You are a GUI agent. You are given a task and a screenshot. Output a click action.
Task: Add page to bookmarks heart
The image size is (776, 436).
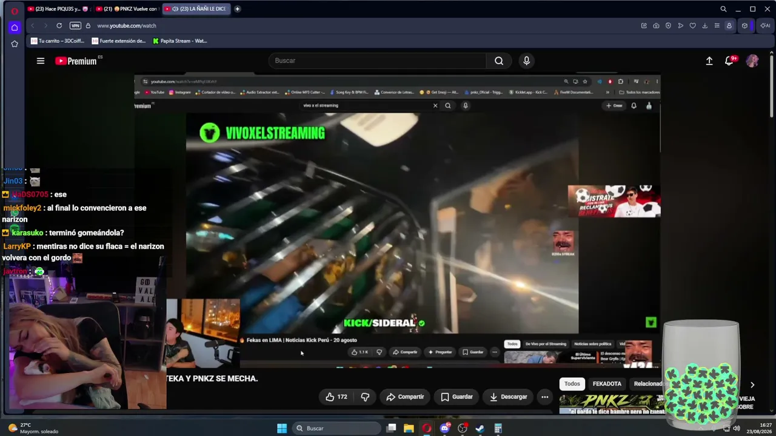[x=692, y=25]
